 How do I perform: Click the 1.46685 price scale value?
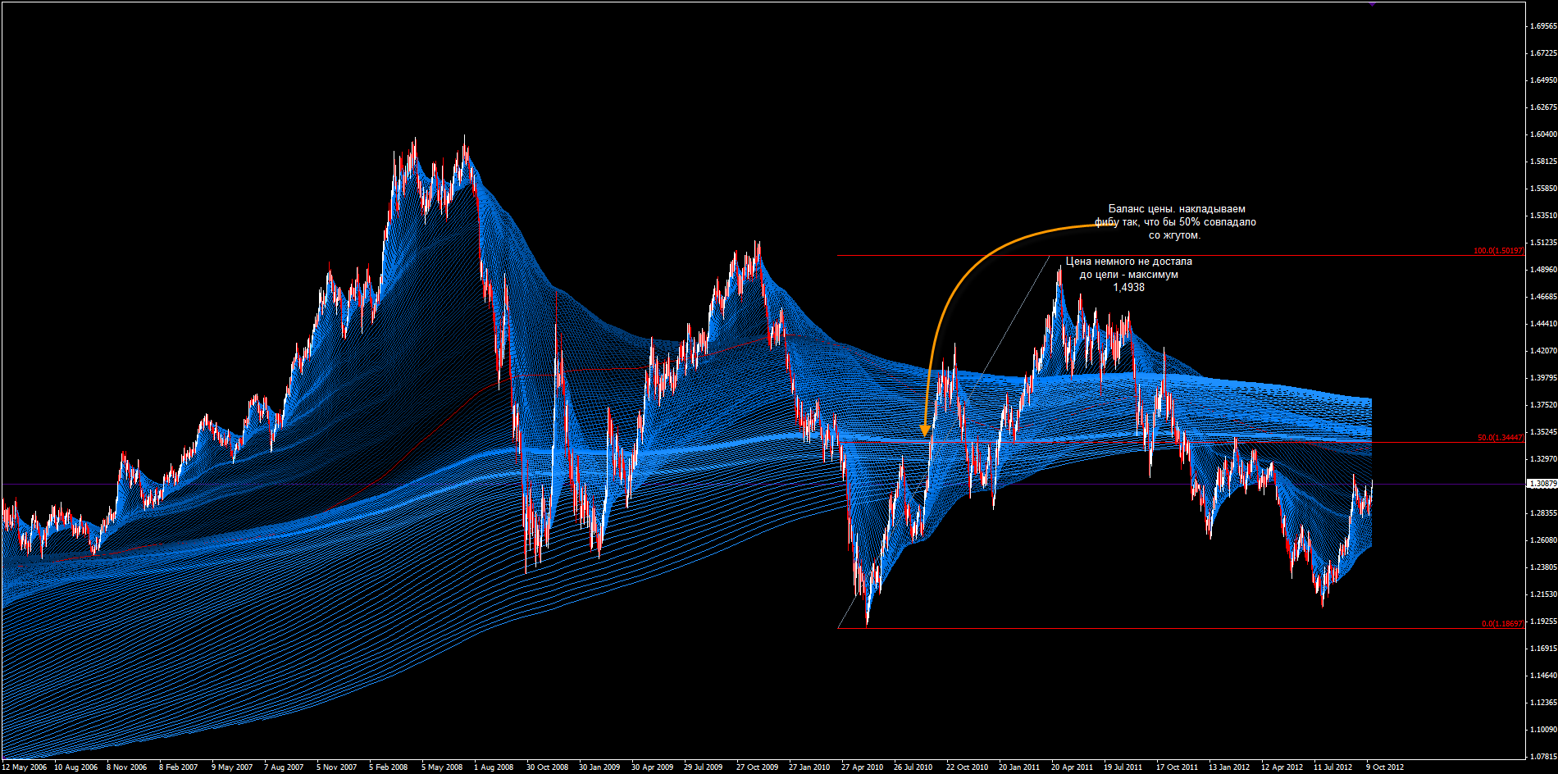click(x=1543, y=297)
